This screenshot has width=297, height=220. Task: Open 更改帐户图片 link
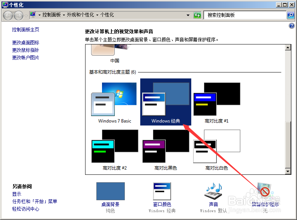point(25,58)
